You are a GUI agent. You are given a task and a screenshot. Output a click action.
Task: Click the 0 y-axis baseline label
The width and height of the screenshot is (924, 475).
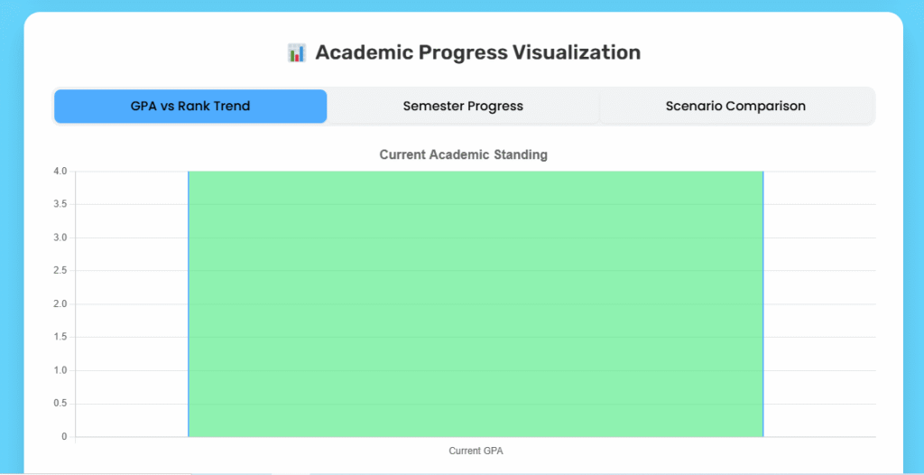point(64,437)
